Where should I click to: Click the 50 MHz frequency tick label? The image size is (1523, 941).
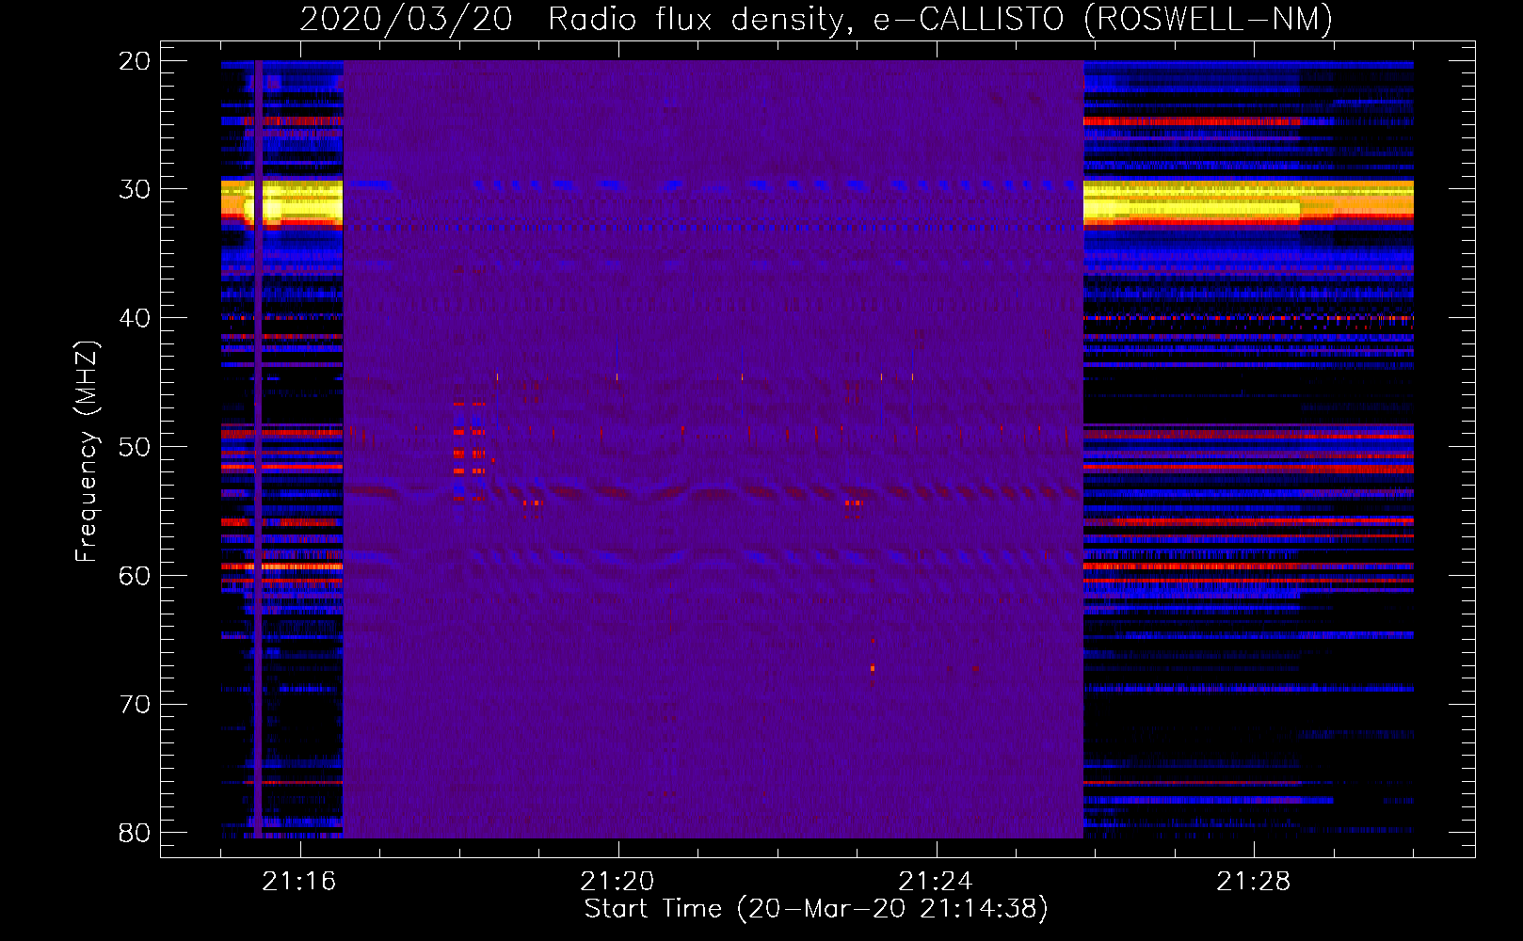[x=135, y=447]
